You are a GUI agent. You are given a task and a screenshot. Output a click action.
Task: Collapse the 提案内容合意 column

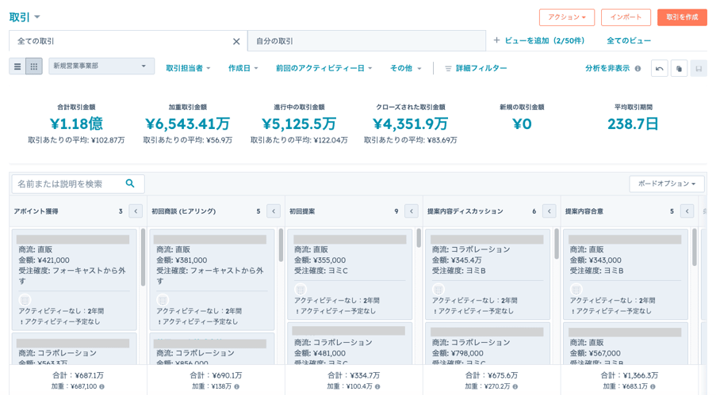(x=687, y=211)
